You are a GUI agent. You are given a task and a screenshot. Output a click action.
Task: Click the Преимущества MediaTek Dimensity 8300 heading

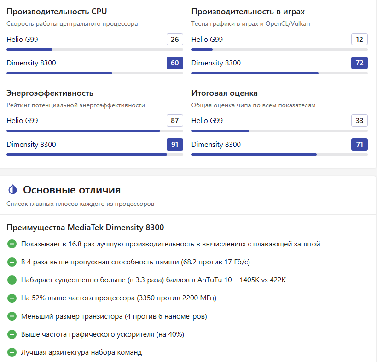coord(85,228)
